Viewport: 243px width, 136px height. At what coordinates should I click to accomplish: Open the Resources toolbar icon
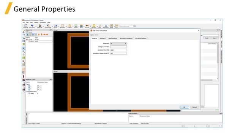pos(106,26)
